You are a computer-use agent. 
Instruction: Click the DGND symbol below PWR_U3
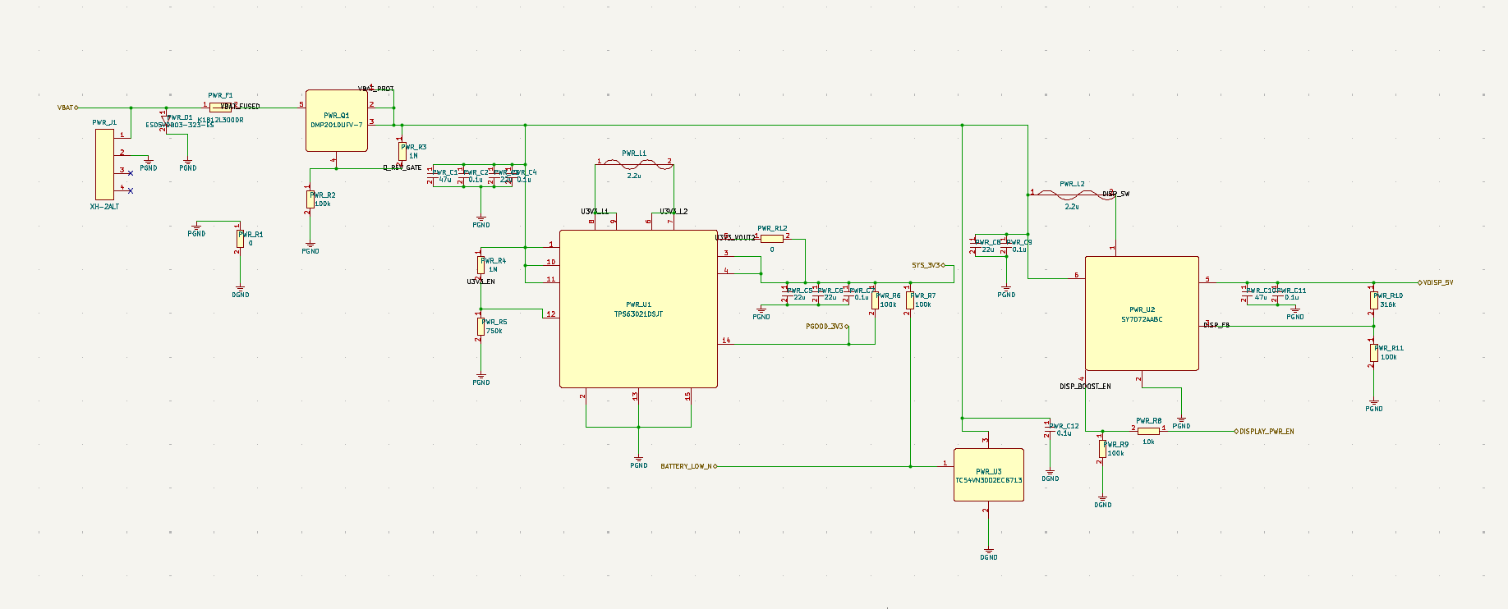[988, 553]
